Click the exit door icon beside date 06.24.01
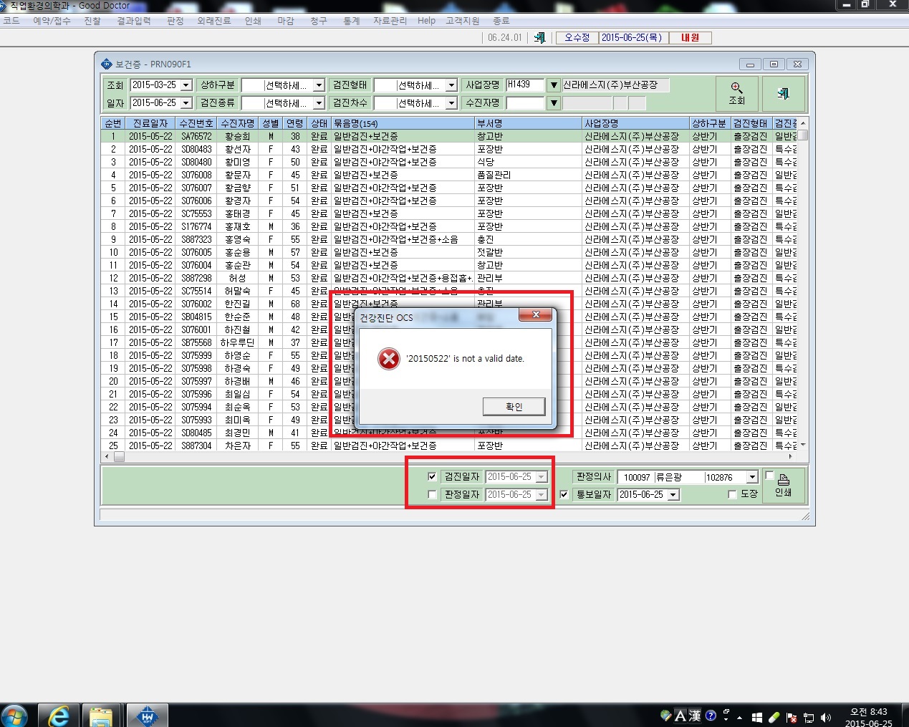 coord(539,37)
